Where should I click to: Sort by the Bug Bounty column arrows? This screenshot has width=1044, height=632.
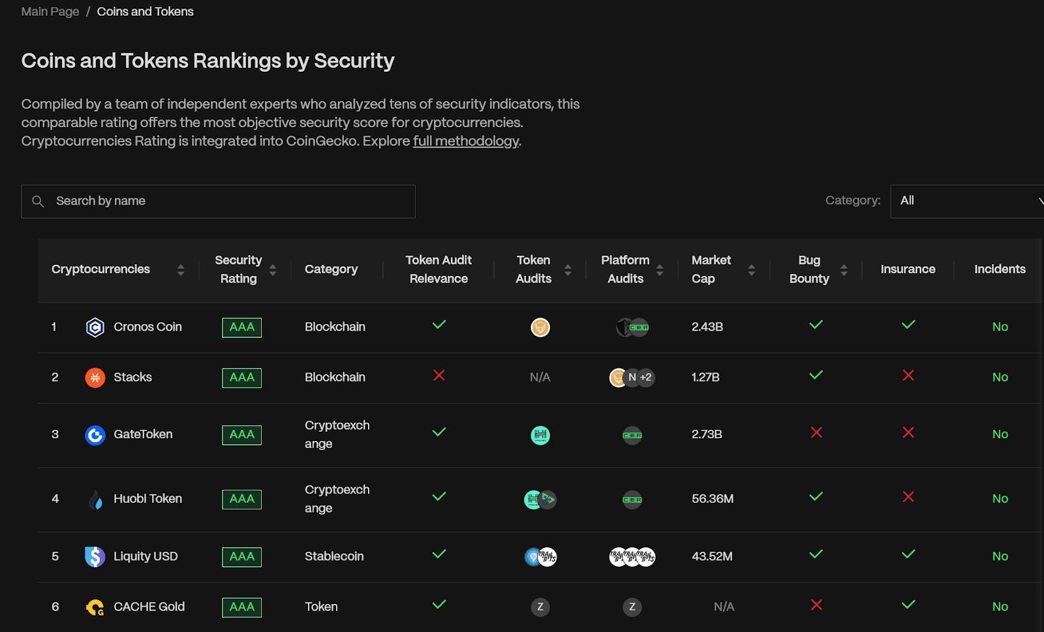tap(844, 269)
